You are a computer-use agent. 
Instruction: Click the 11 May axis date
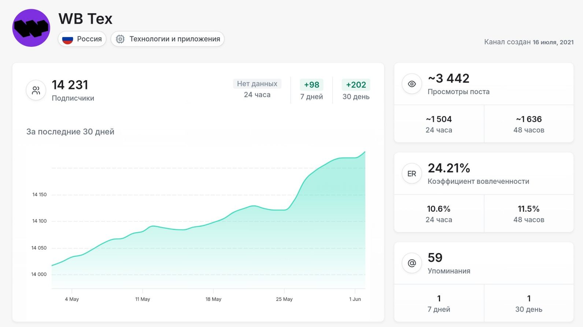click(x=143, y=299)
